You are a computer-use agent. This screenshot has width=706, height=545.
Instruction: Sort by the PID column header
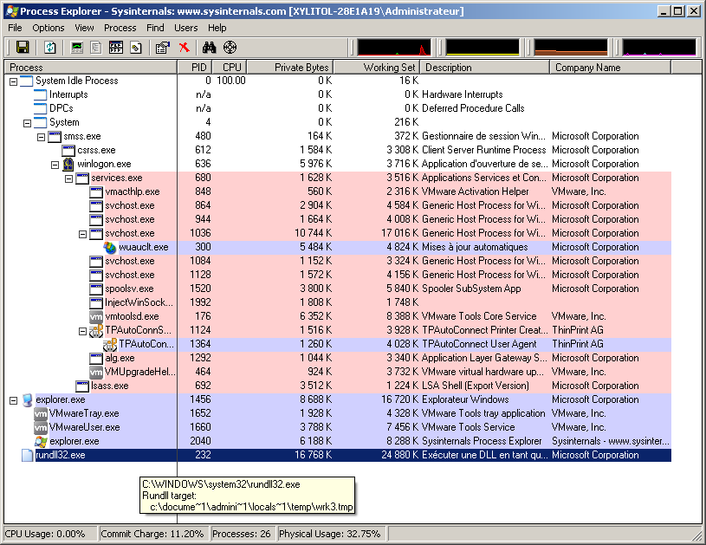tap(195, 67)
